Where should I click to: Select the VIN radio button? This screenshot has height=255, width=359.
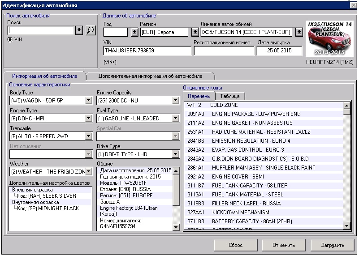click(10, 39)
